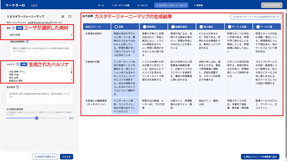287x162 pixels.
Task: Collapse the left input panel icon
Action: [x=70, y=16]
